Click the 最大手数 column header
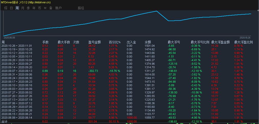This screenshot has width=259, height=124. tap(64, 42)
